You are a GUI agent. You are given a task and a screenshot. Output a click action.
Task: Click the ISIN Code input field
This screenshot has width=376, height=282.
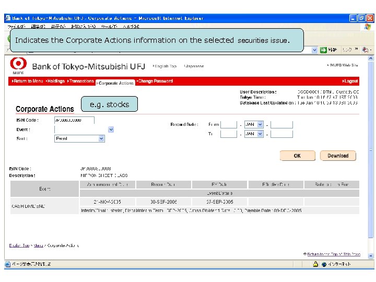coord(74,120)
